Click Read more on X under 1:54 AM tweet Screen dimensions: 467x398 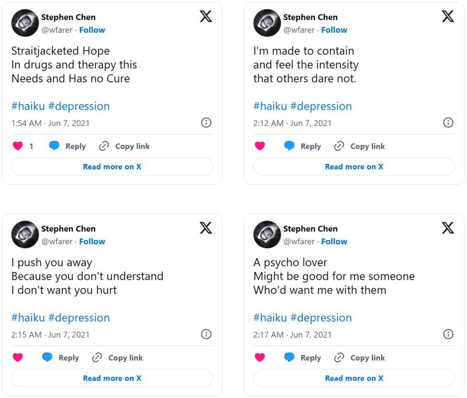tap(112, 167)
